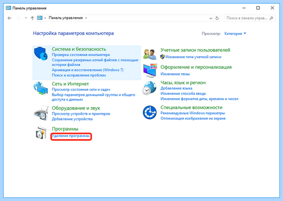The width and height of the screenshot is (283, 201).
Task: Open Сохранение резервных копий файлов link
Action: 95,62
